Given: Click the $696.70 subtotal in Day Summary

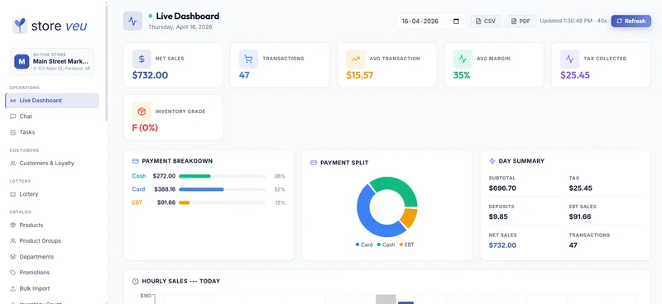Looking at the screenshot, I should [x=502, y=188].
